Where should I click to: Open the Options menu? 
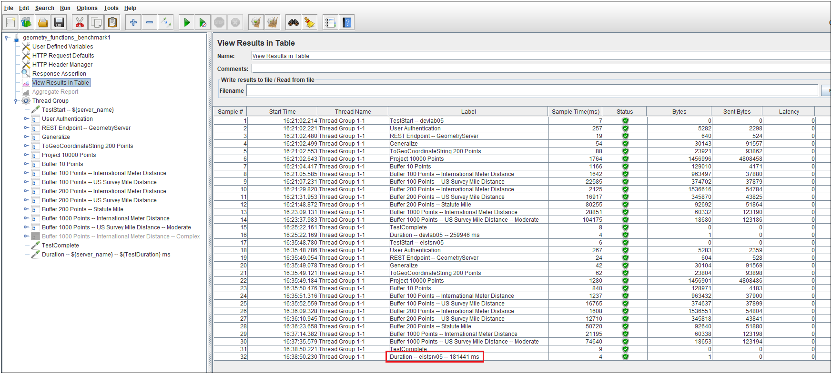tap(87, 8)
